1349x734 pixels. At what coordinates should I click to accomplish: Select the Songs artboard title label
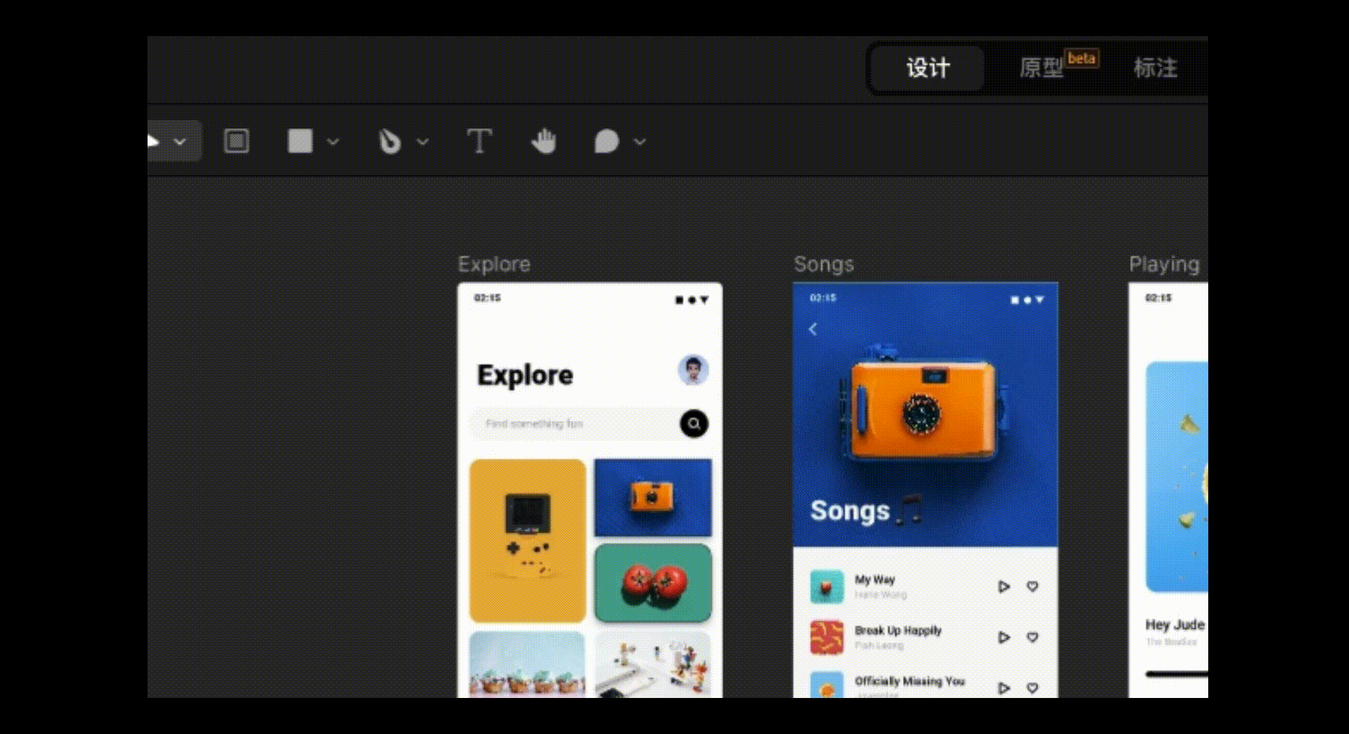823,264
